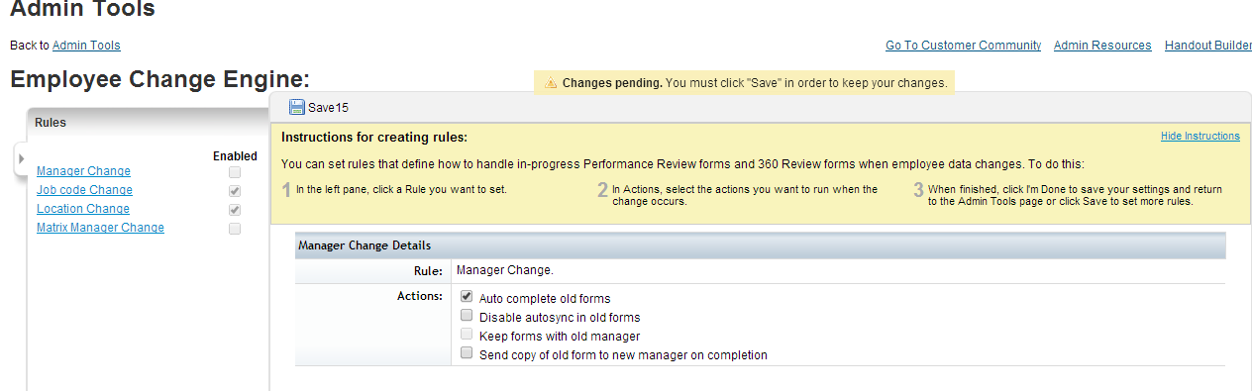Open Go To Customer Community link
Image resolution: width=1252 pixels, height=391 pixels.
pos(963,46)
